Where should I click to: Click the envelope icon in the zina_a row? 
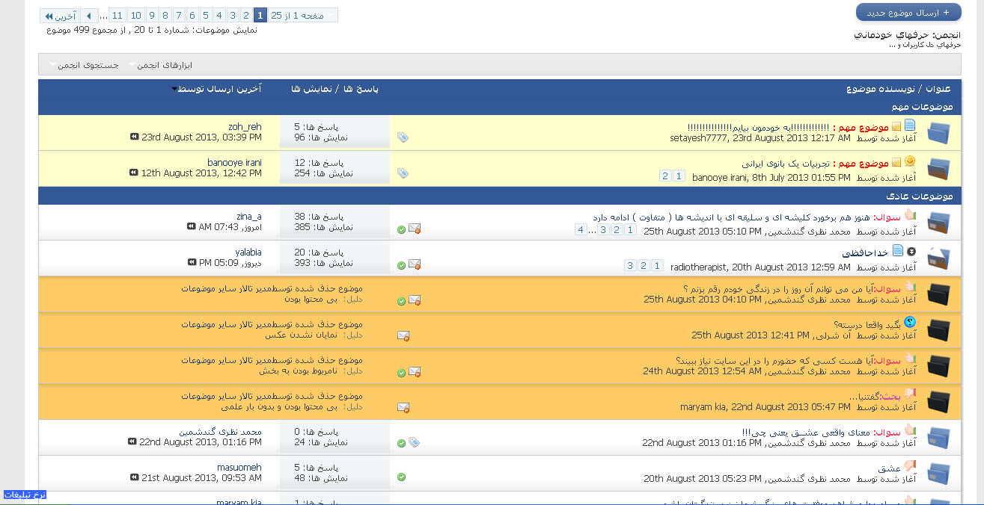pos(415,229)
